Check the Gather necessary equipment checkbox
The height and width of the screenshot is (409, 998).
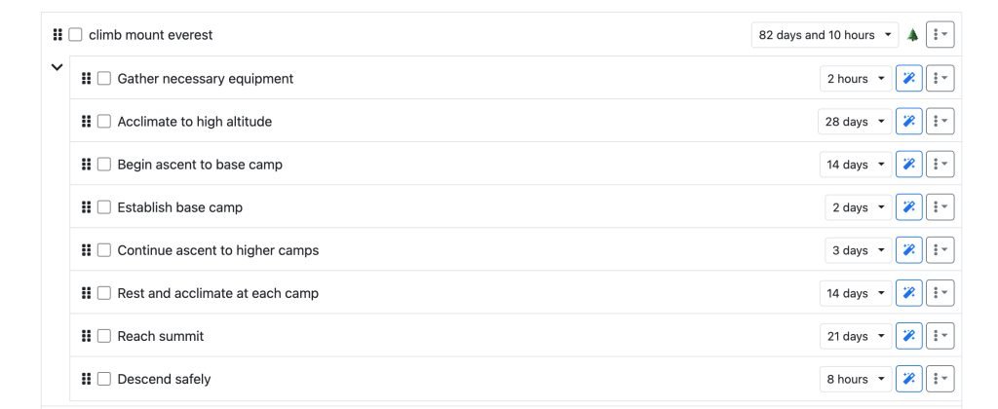point(104,79)
